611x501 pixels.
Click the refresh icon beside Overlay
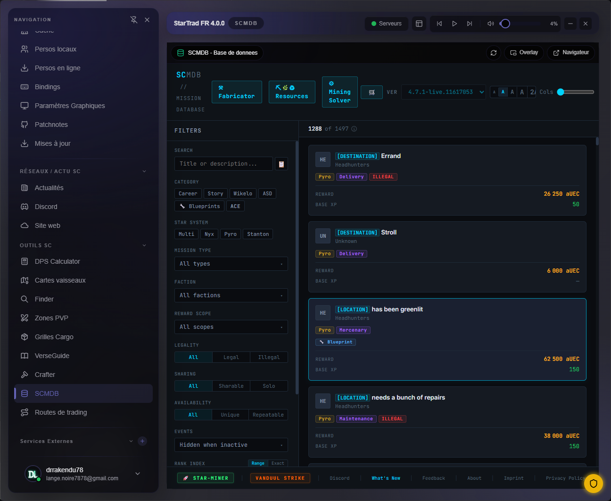click(x=493, y=53)
